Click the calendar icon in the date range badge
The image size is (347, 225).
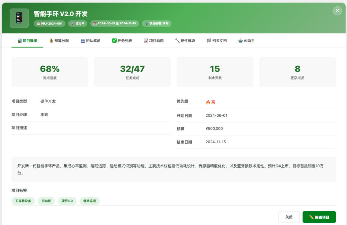94,23
